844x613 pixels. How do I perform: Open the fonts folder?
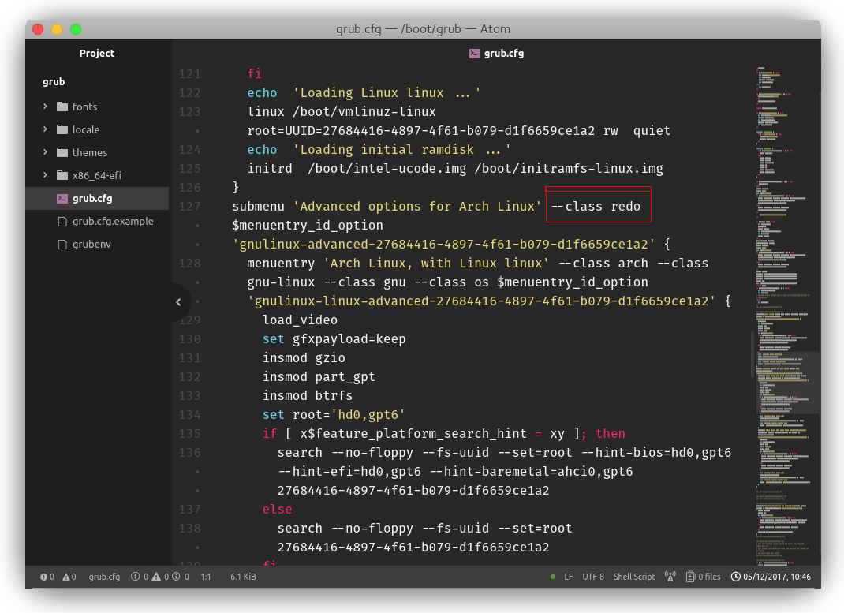84,107
